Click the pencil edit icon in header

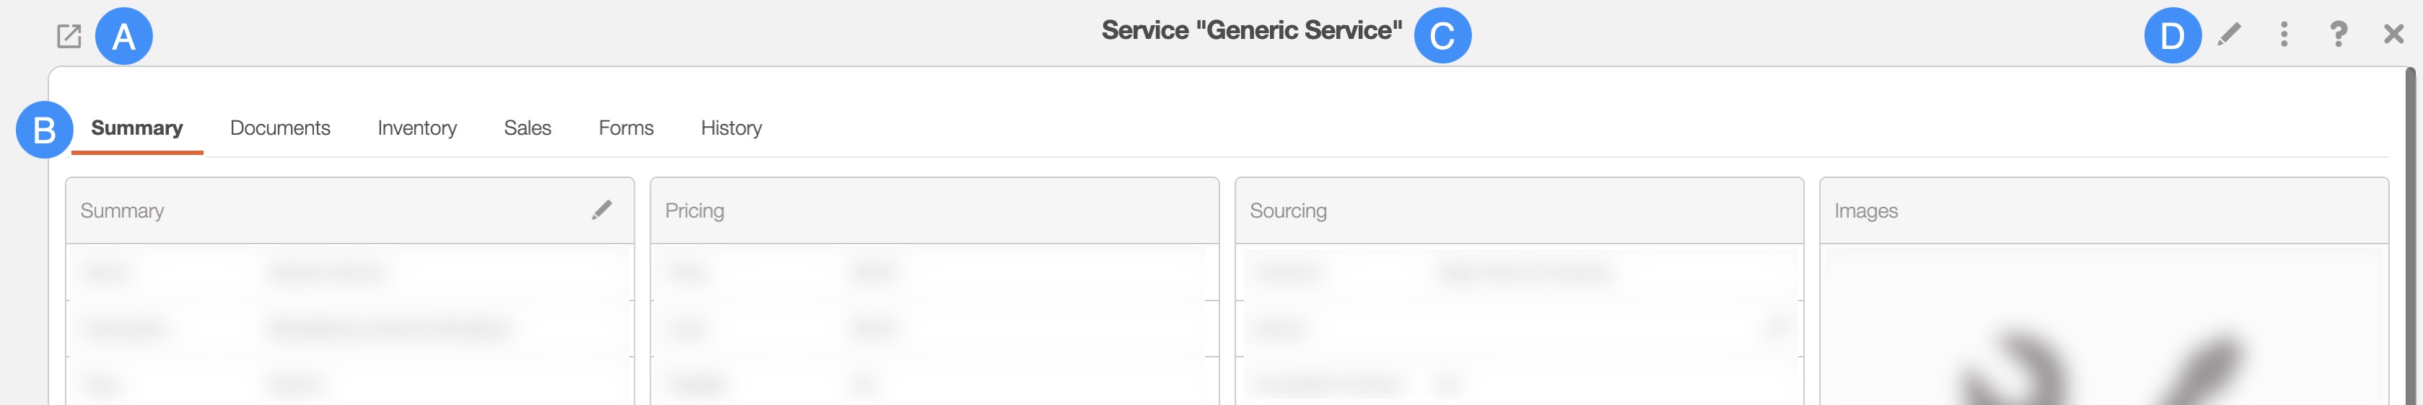(2228, 35)
